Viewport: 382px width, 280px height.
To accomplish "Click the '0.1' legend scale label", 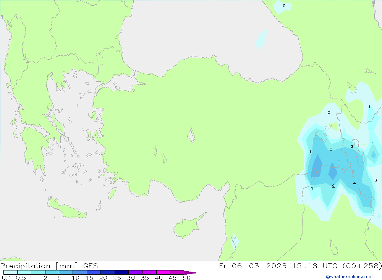I will click(6, 278).
